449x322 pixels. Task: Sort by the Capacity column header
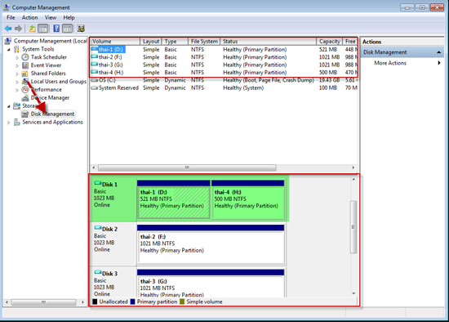pyautogui.click(x=329, y=42)
